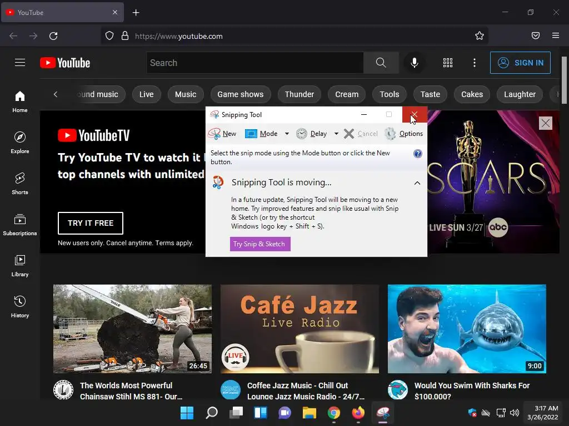Open the chainsaw video thumbnail

pyautogui.click(x=132, y=329)
